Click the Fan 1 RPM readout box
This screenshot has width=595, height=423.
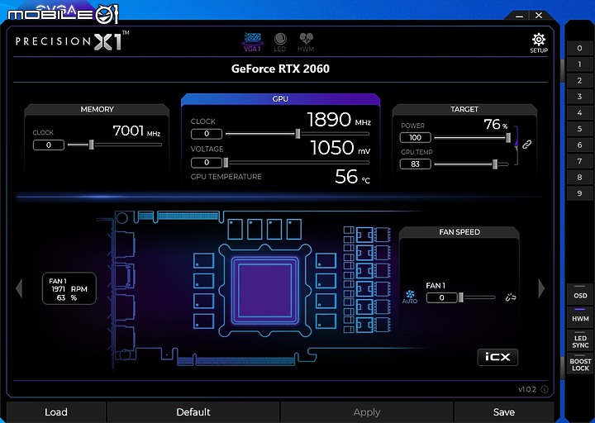click(69, 288)
